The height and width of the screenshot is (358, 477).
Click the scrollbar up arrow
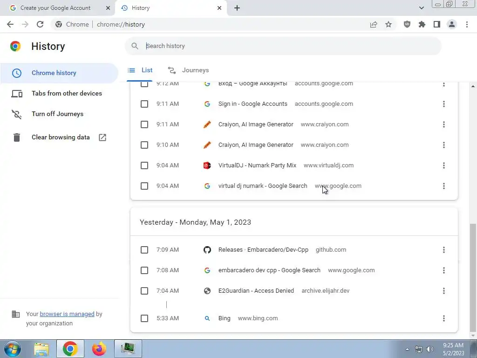pos(473,86)
